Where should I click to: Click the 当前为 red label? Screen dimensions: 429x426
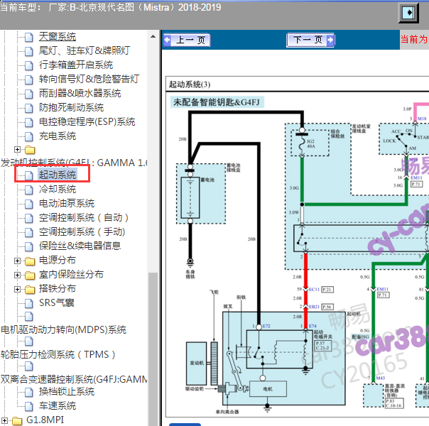[x=414, y=39]
